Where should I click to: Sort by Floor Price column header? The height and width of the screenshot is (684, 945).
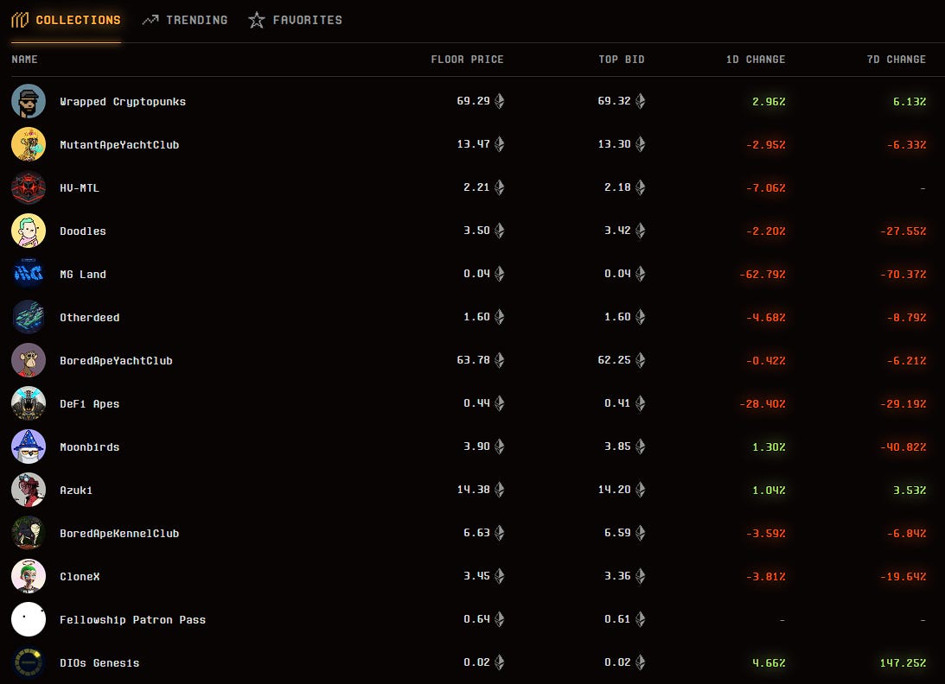point(467,59)
